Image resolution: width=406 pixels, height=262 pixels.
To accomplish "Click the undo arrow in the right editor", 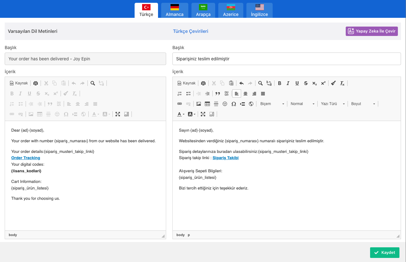I will click(x=241, y=83).
